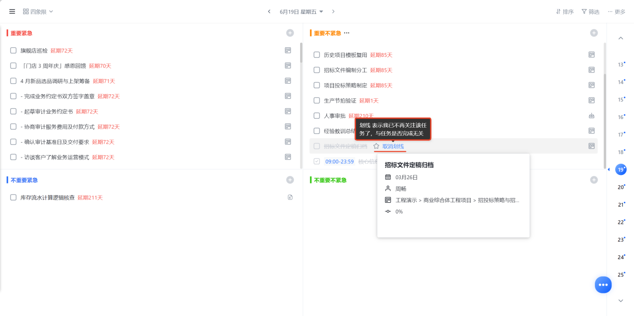Click project icon on 经验教训总结 row
Screen dimensions: 634x316
coord(592,131)
